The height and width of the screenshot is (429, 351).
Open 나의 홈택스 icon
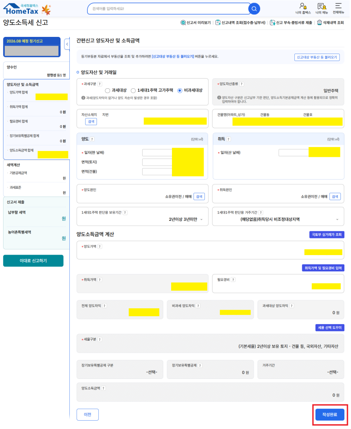click(303, 8)
